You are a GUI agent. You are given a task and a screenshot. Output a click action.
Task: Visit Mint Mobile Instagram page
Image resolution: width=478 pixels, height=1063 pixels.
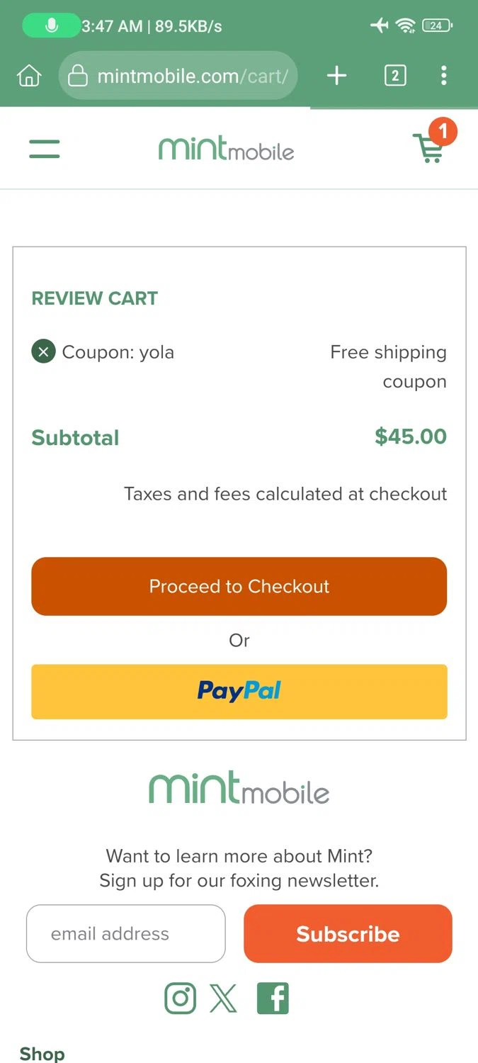[x=180, y=998]
